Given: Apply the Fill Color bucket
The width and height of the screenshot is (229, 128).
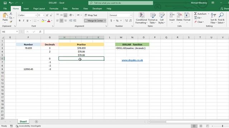Looking at the screenshot, I should point(43,21).
